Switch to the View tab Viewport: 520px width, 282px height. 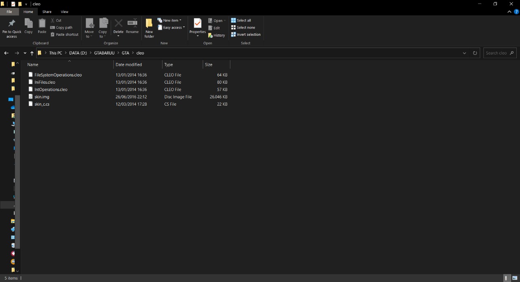click(x=65, y=12)
